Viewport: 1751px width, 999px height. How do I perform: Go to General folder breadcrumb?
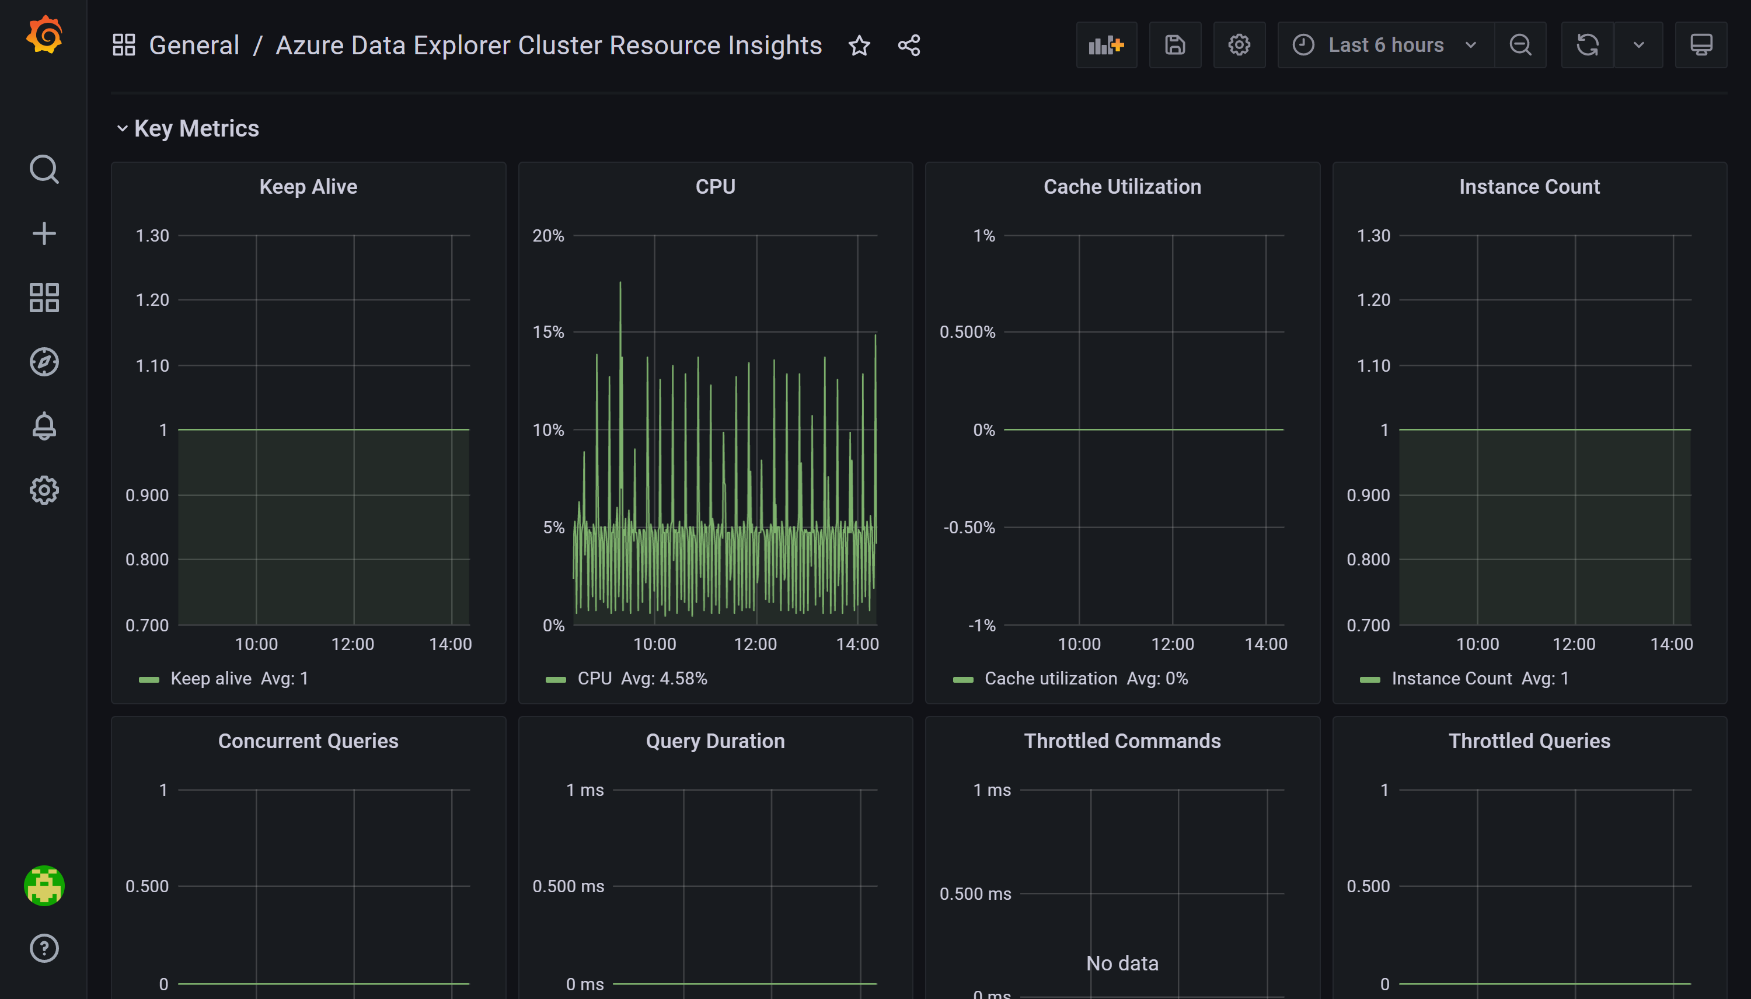[194, 46]
